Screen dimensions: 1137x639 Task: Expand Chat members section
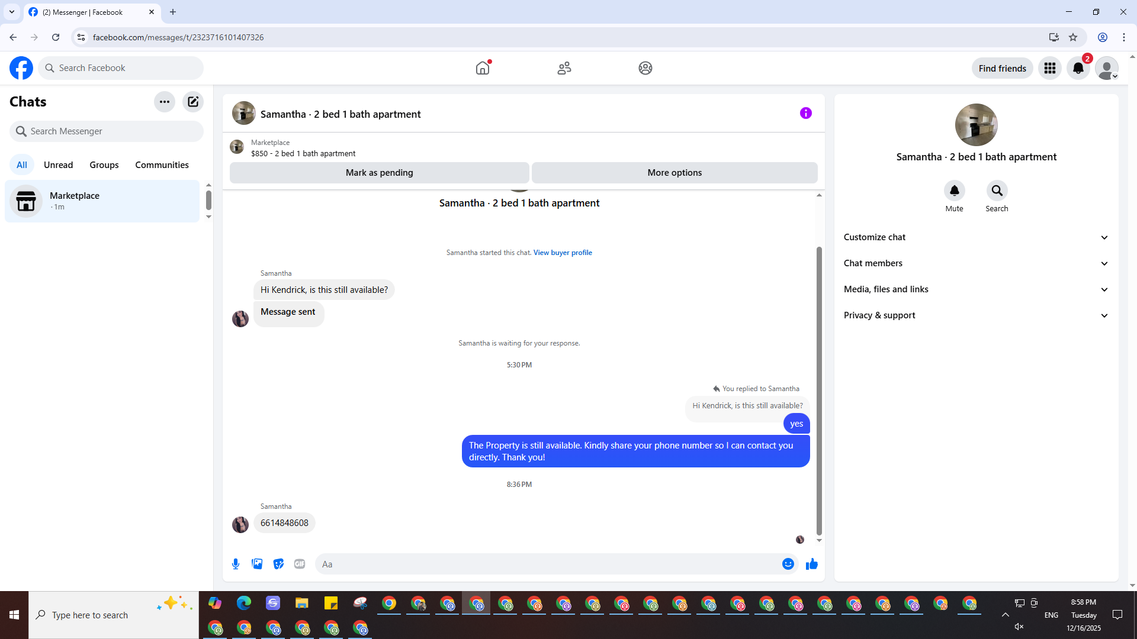pyautogui.click(x=976, y=263)
